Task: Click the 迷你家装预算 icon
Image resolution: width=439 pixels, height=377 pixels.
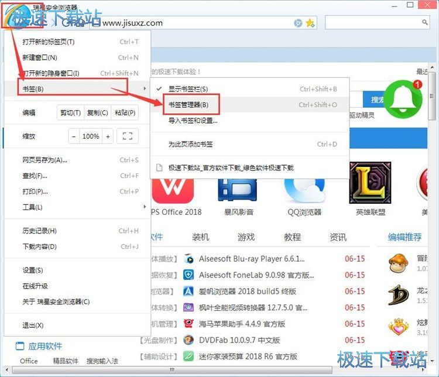Action: click(188, 357)
